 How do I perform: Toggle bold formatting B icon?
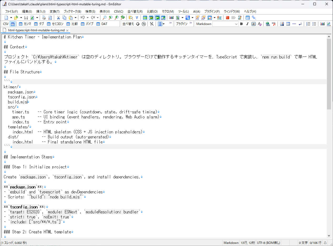(241, 24)
